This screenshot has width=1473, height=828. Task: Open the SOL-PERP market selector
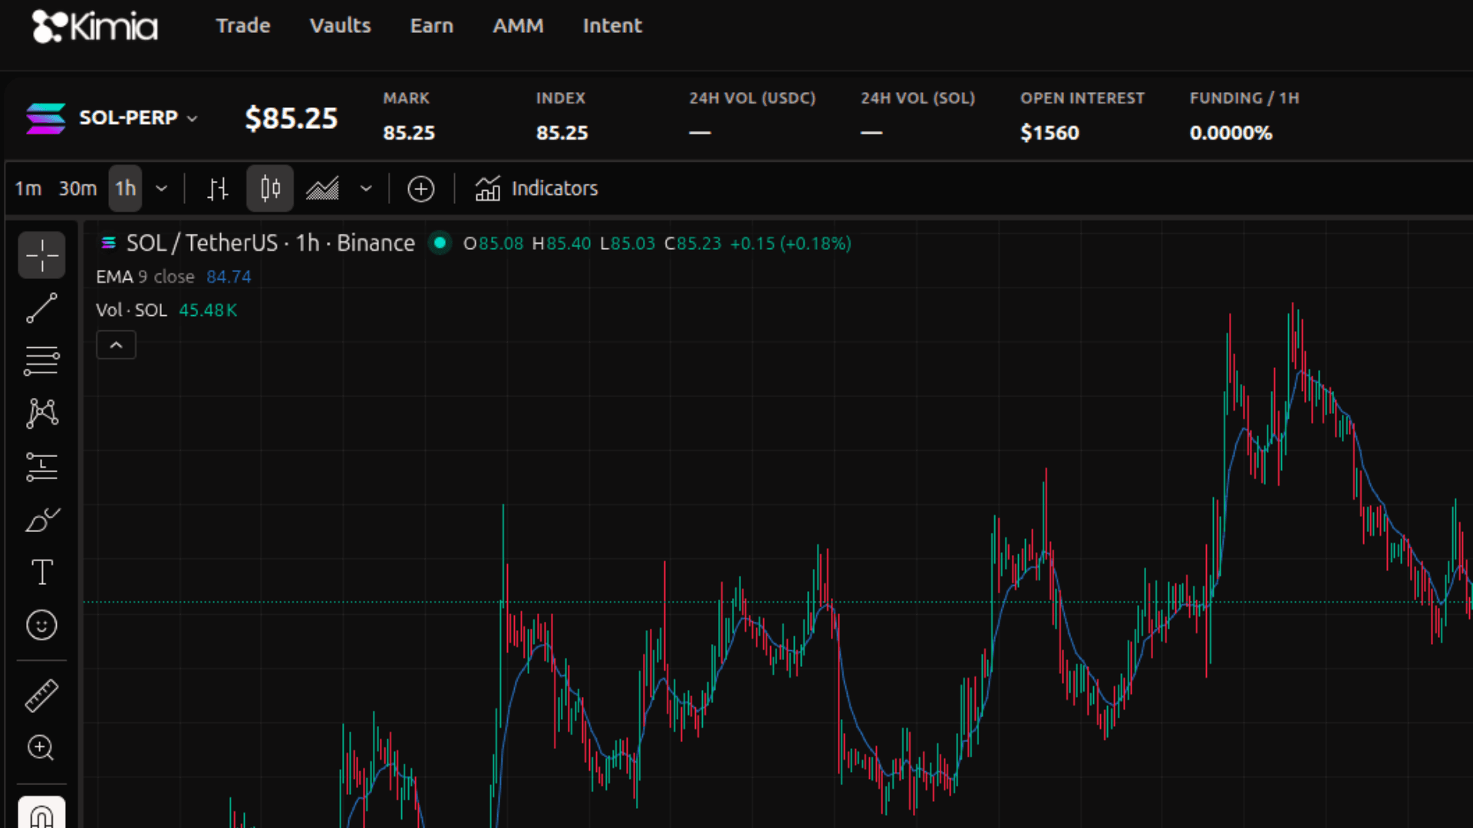point(137,119)
